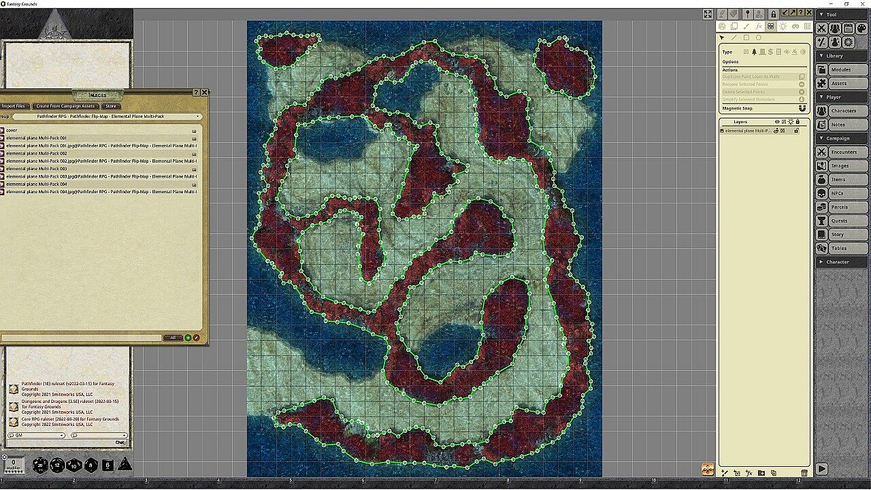Click the Modules folder icon
The width and height of the screenshot is (871, 490).
(821, 69)
